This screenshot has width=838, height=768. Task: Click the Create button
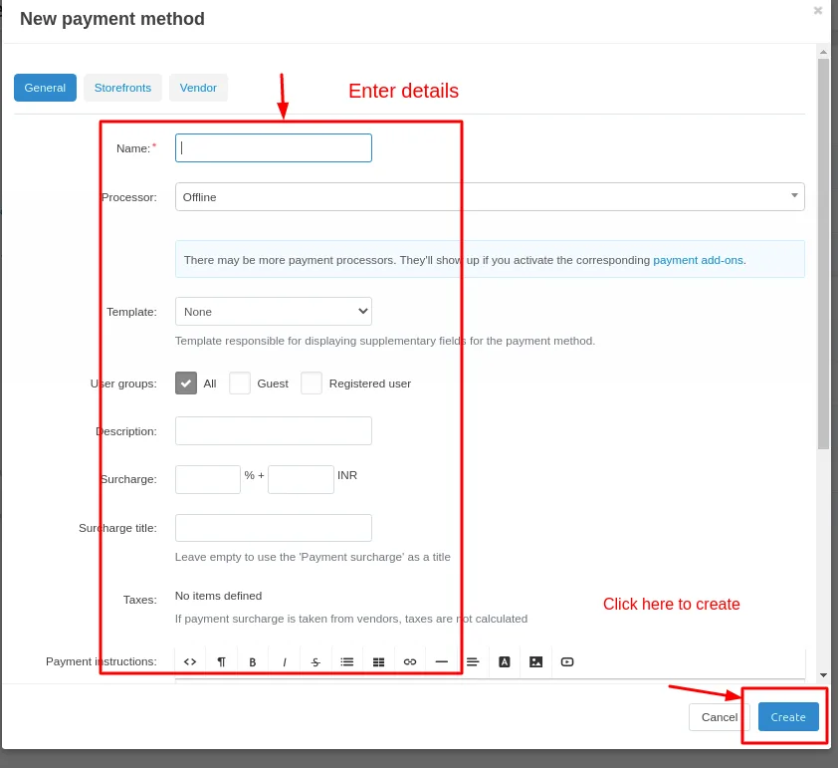788,716
